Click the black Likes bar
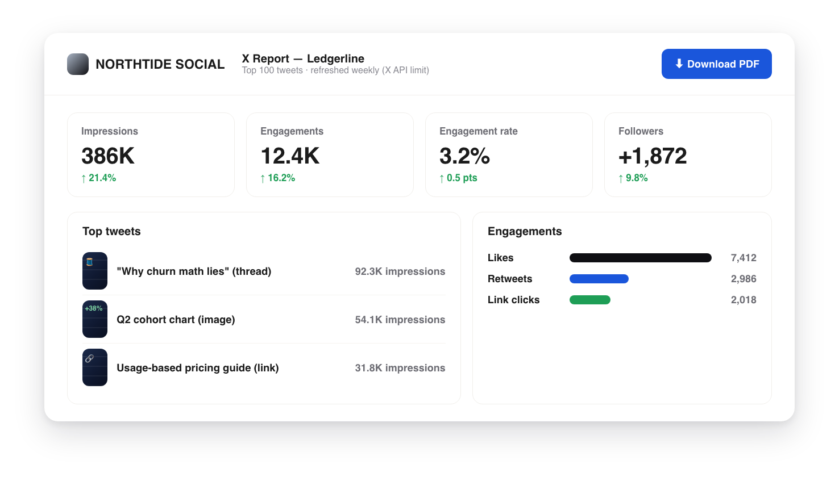 (641, 258)
